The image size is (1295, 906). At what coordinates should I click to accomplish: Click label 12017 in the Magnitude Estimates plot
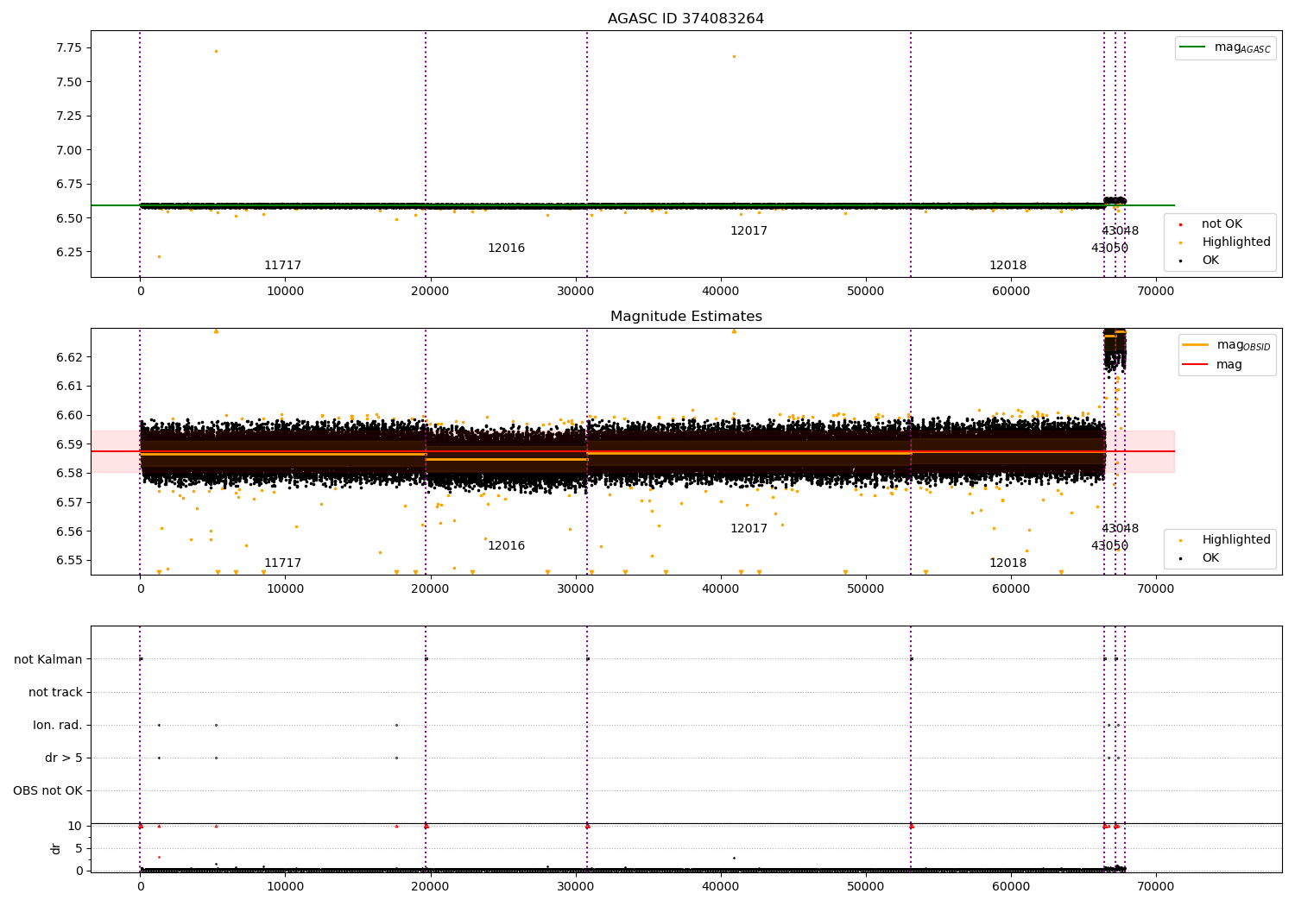pyautogui.click(x=749, y=529)
